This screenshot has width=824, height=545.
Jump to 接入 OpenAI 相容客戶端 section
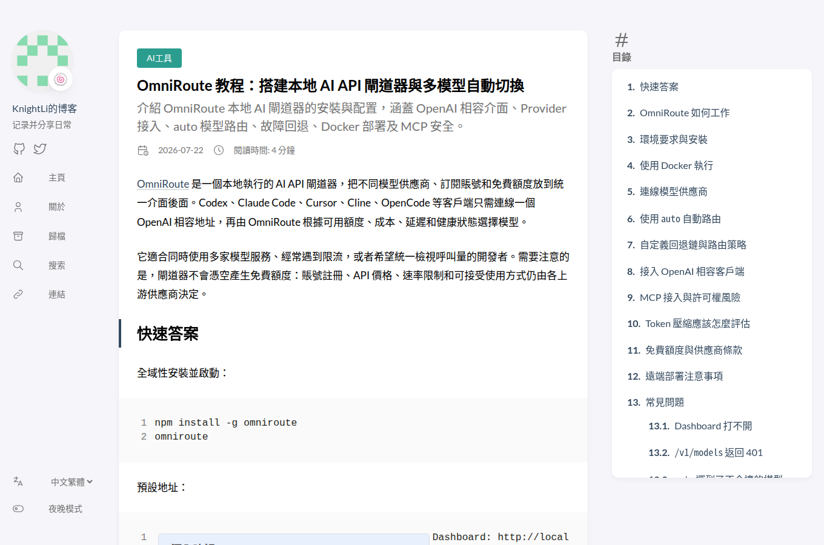[692, 271]
